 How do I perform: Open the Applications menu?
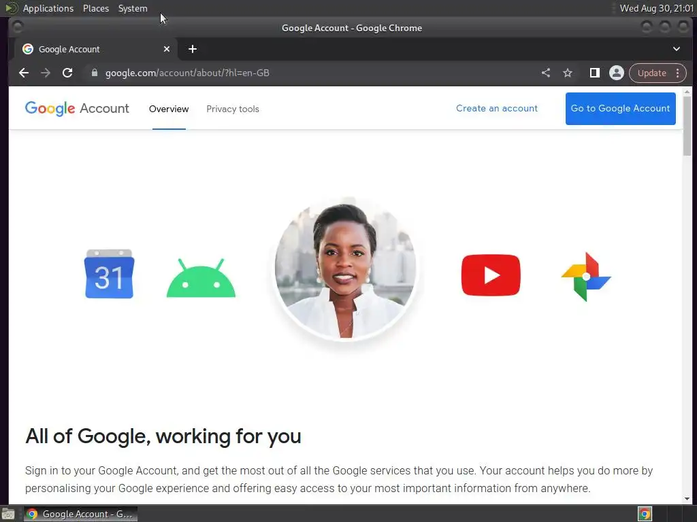(x=48, y=8)
